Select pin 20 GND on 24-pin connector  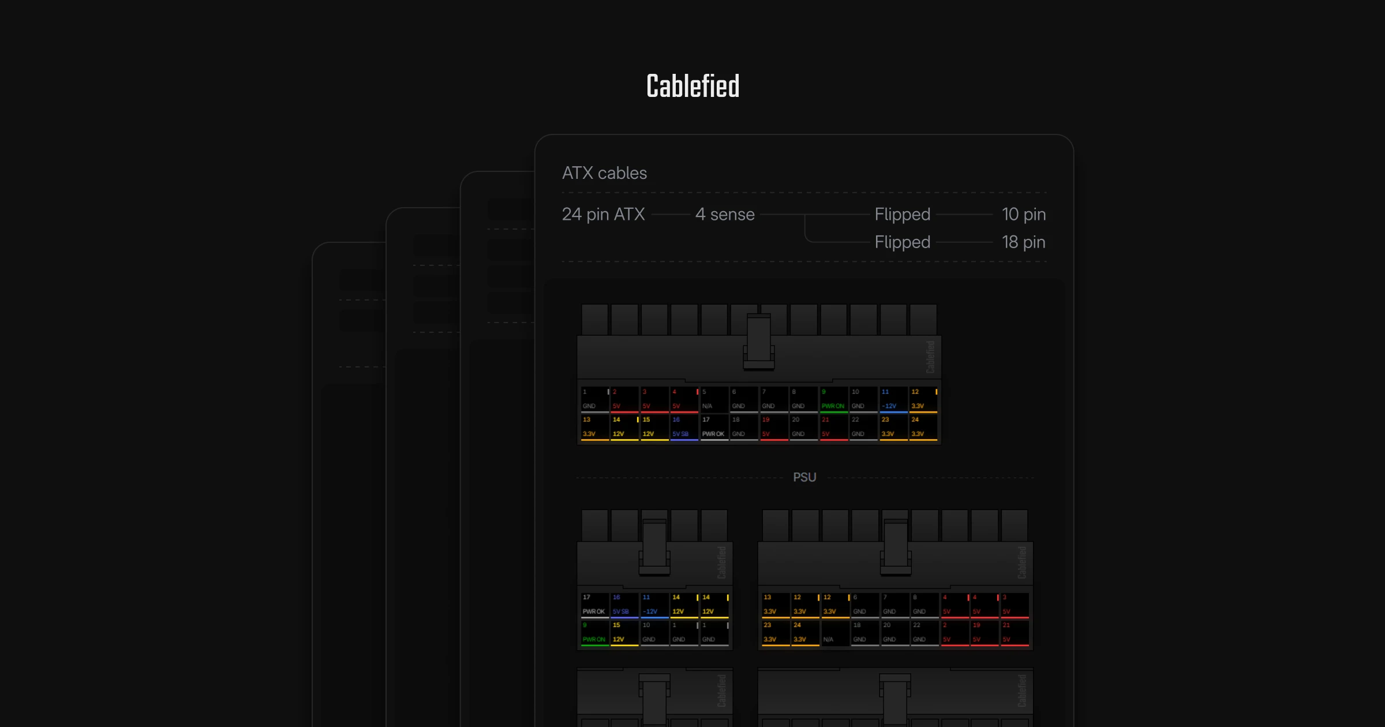[x=804, y=428]
